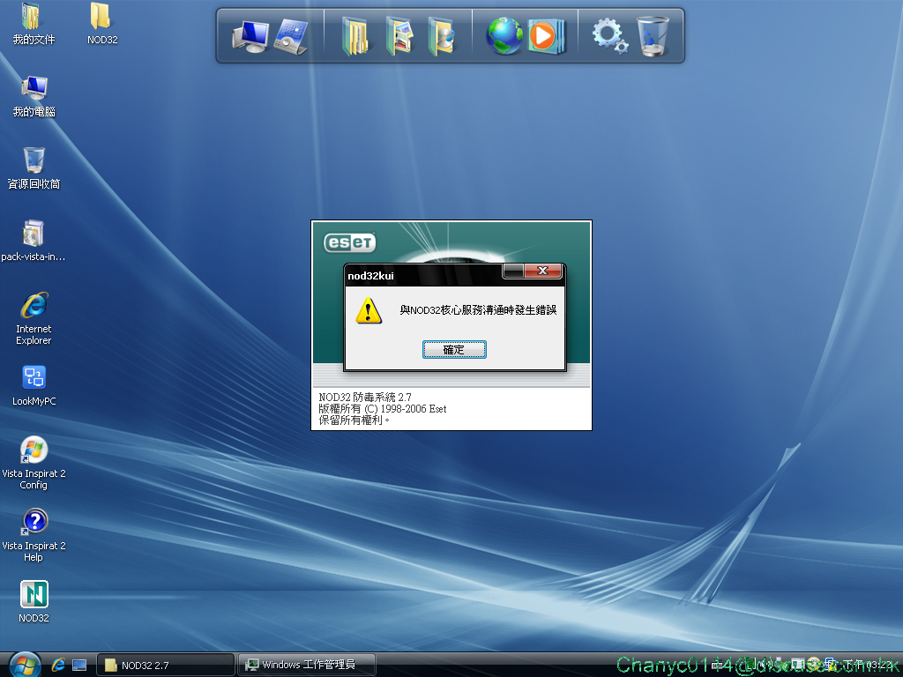The width and height of the screenshot is (903, 677).
Task: Open the pictures folder icon in the dock
Action: tap(399, 36)
